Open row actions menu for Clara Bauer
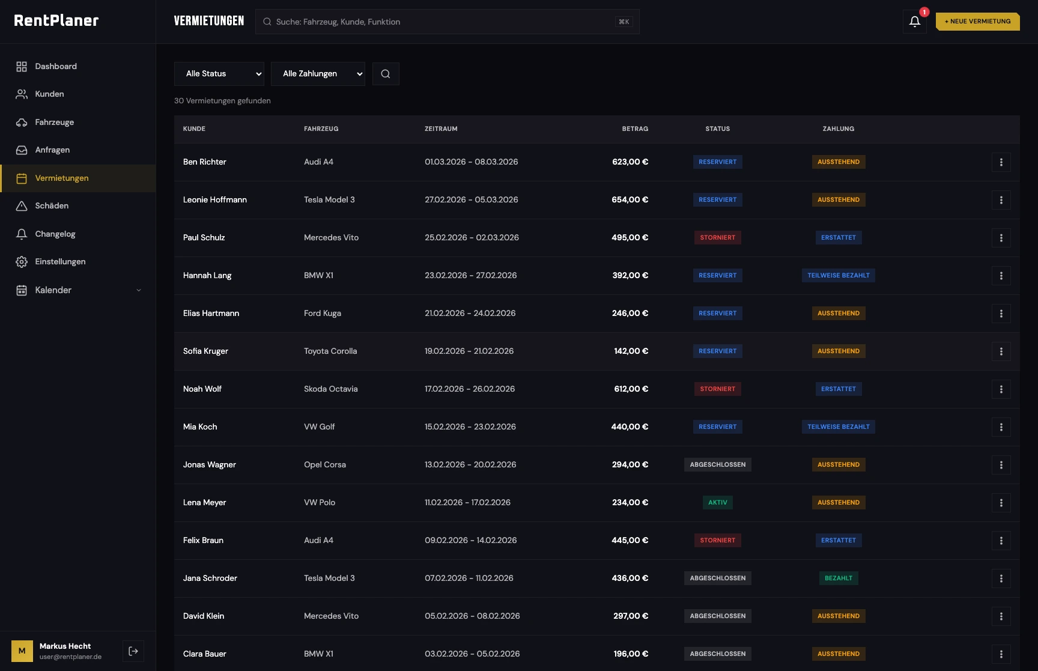Screen dimensions: 1038x671 (x=1001, y=654)
